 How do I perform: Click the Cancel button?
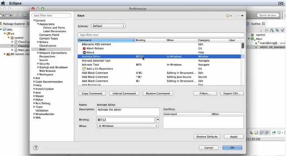209,148
